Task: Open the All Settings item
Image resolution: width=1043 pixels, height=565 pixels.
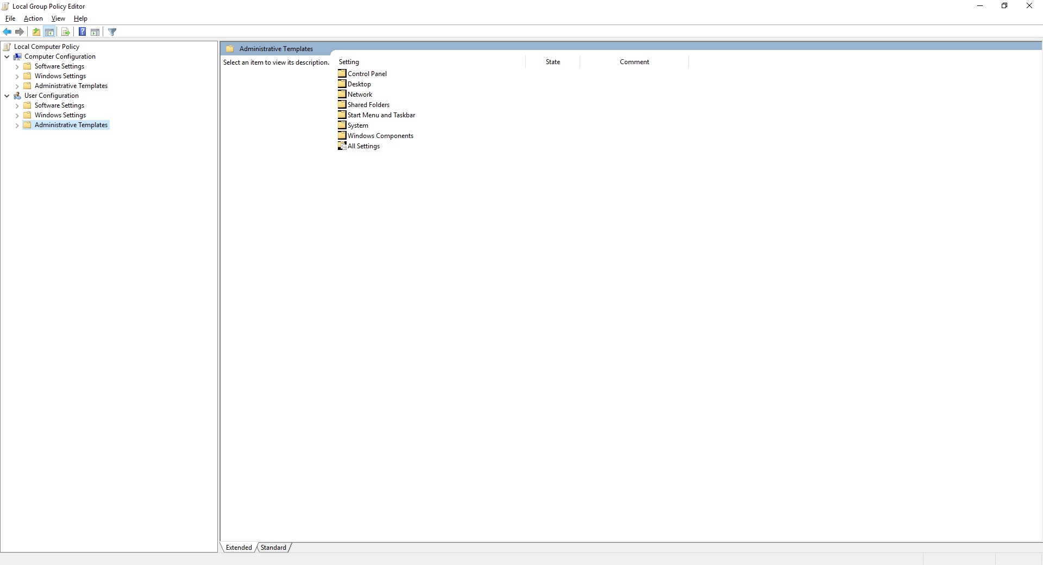Action: click(363, 146)
